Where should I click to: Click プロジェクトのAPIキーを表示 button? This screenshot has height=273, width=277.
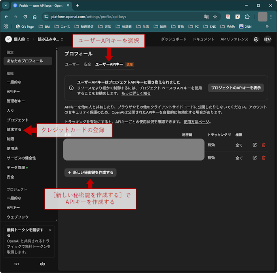click(236, 88)
